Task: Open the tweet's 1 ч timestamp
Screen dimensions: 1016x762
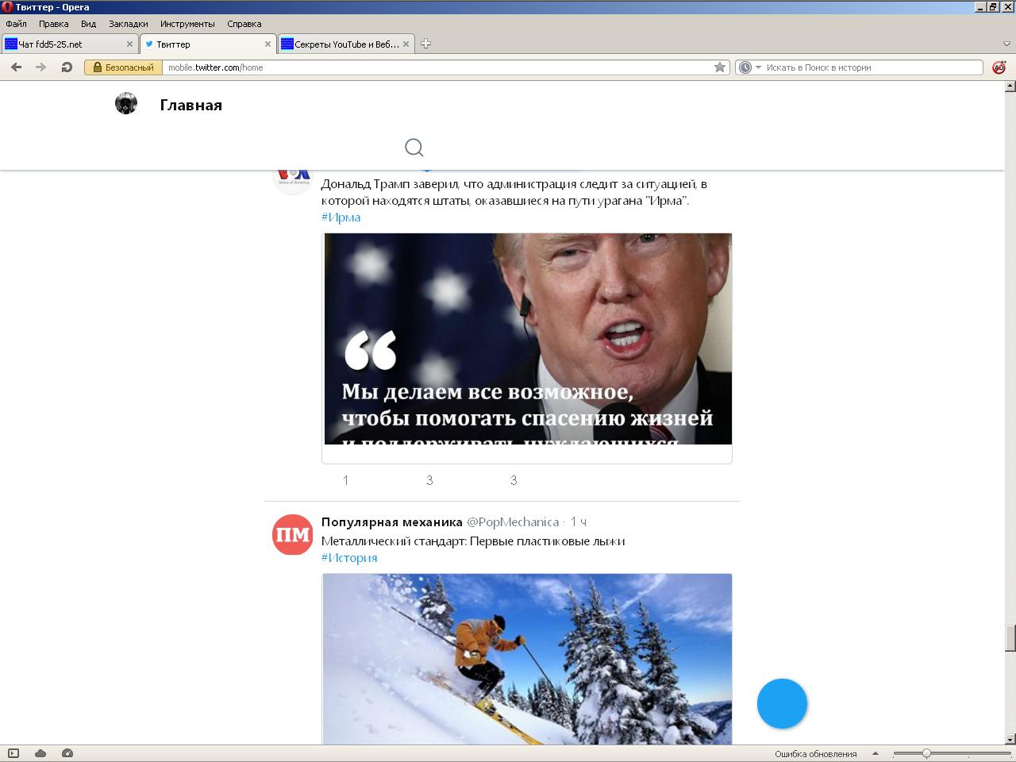Action: coord(579,521)
